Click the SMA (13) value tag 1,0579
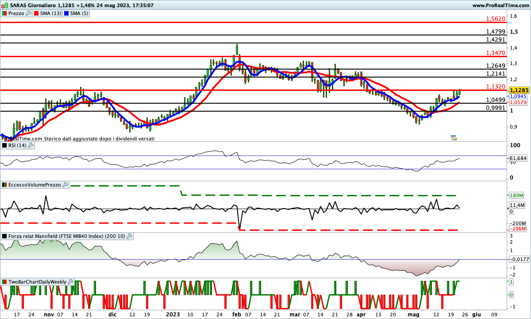531x319 pixels. 518,102
